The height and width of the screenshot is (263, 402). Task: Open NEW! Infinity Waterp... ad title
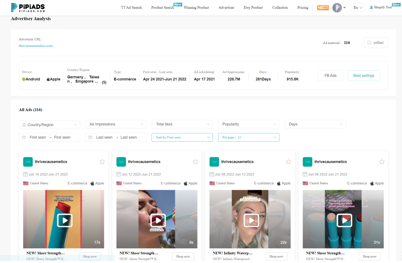233,253
